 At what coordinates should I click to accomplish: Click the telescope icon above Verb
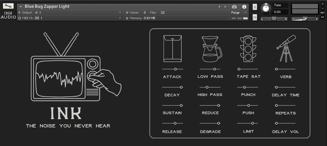click(x=286, y=48)
